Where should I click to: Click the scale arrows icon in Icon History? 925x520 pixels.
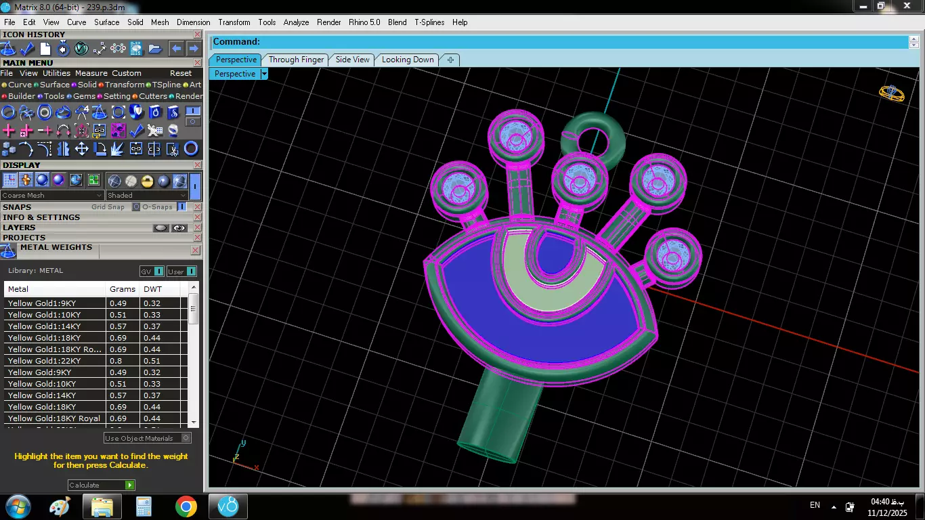click(x=100, y=49)
